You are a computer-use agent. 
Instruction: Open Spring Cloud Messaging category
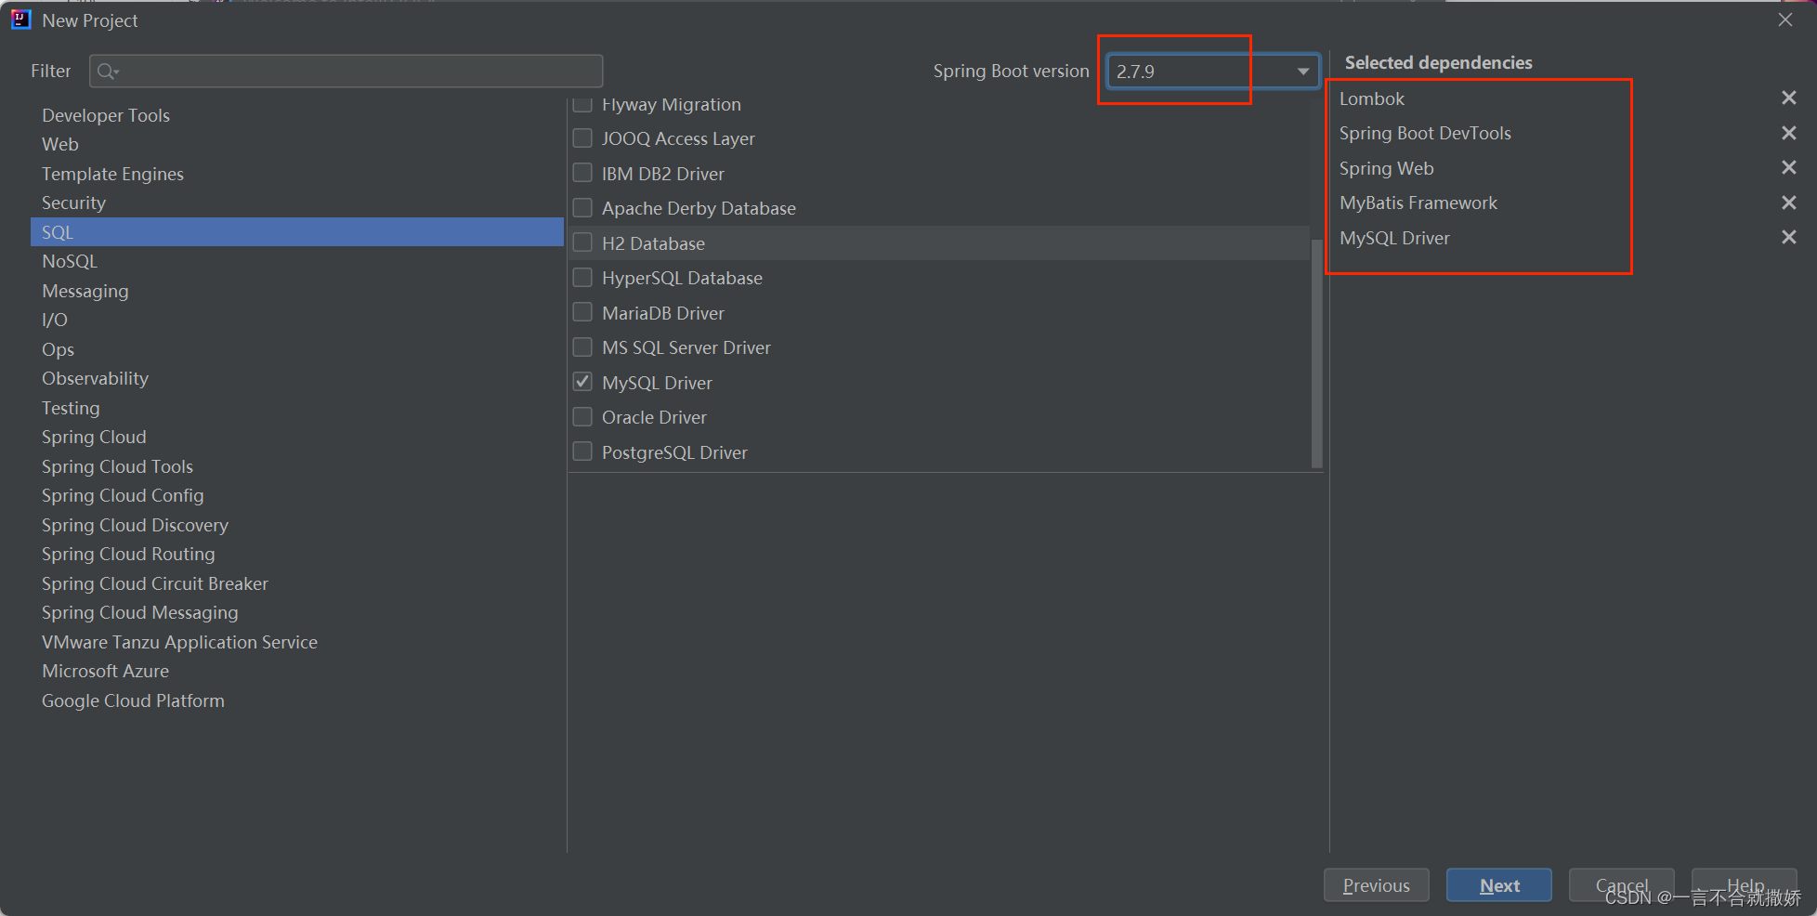click(x=297, y=612)
